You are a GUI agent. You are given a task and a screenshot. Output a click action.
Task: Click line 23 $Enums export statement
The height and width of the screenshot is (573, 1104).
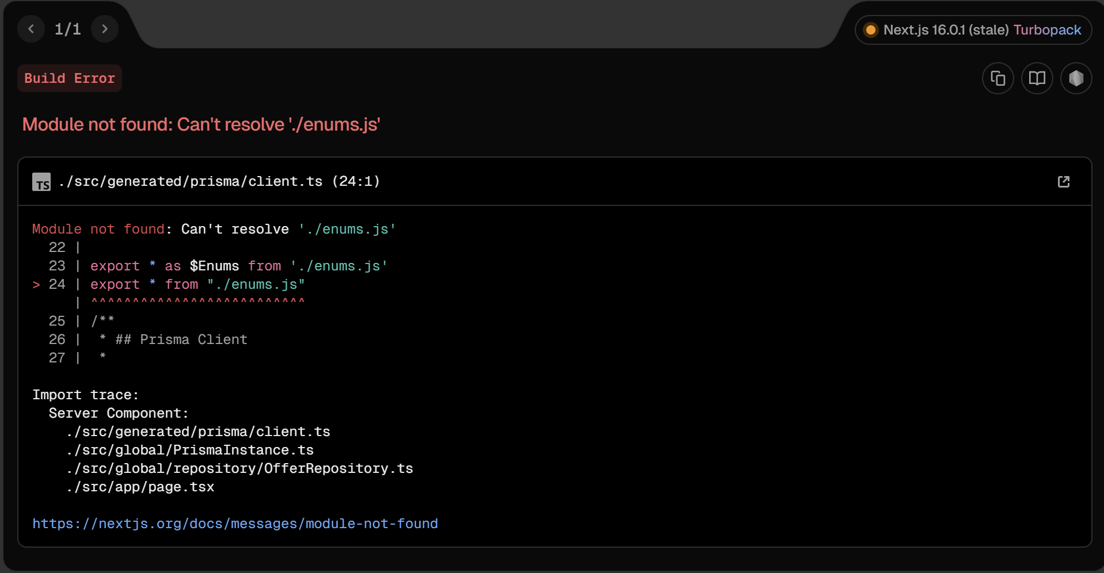pyautogui.click(x=238, y=266)
